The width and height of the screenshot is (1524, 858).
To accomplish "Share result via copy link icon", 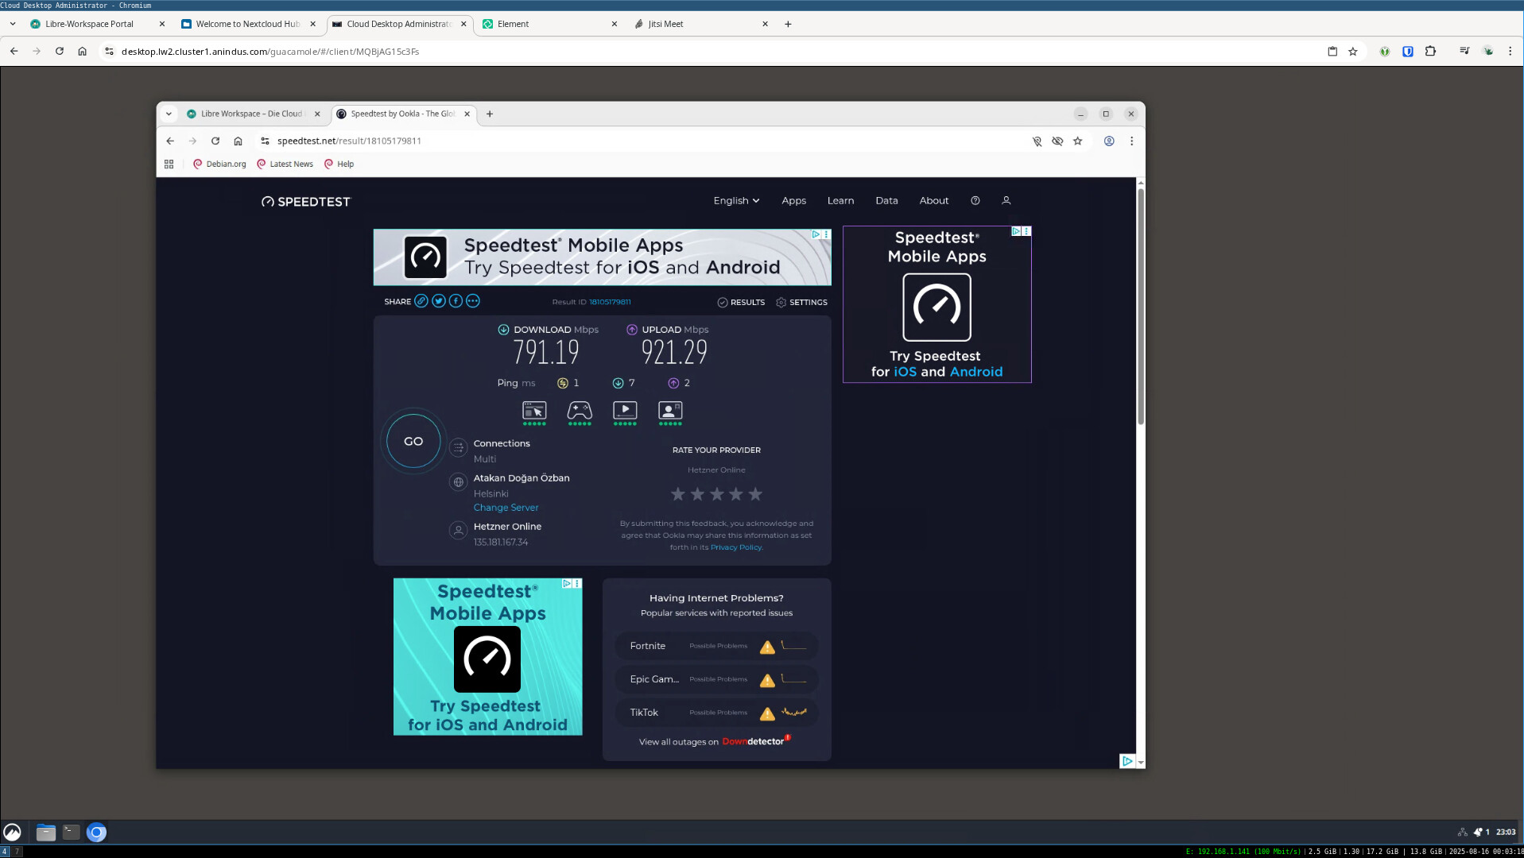I will coord(421,301).
